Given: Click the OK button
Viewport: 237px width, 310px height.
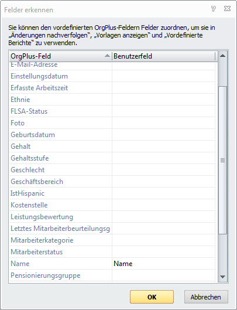Looking at the screenshot, I should 152,297.
